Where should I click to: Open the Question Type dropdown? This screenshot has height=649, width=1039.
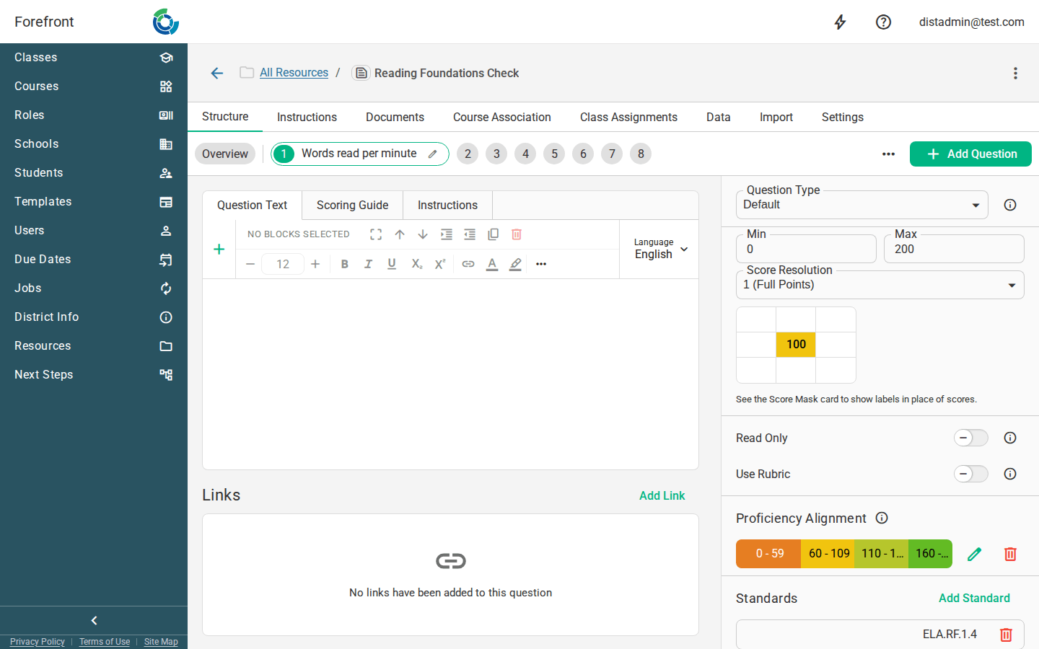click(x=862, y=205)
